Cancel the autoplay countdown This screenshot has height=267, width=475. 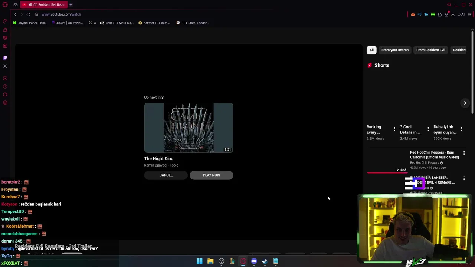(166, 175)
